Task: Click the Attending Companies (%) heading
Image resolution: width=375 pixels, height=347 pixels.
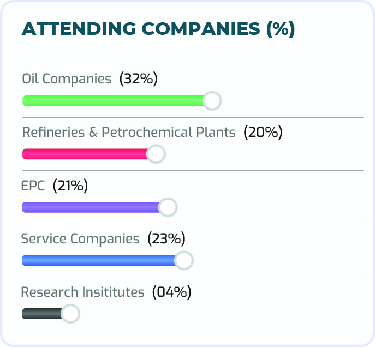Action: 158,29
